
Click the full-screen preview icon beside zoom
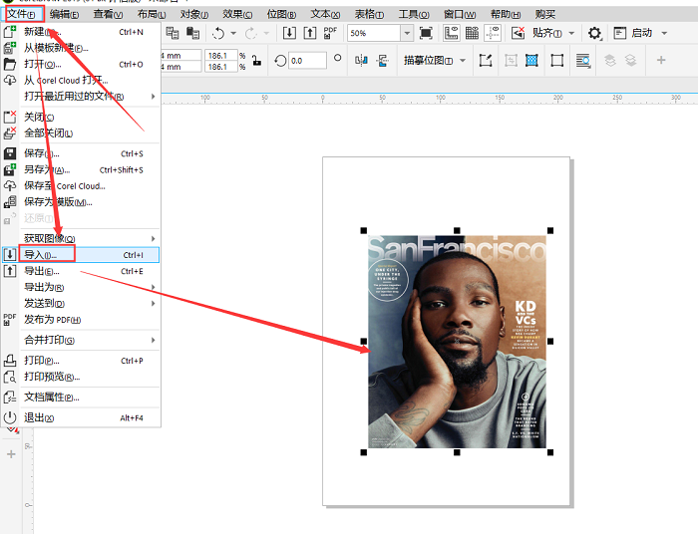point(426,33)
